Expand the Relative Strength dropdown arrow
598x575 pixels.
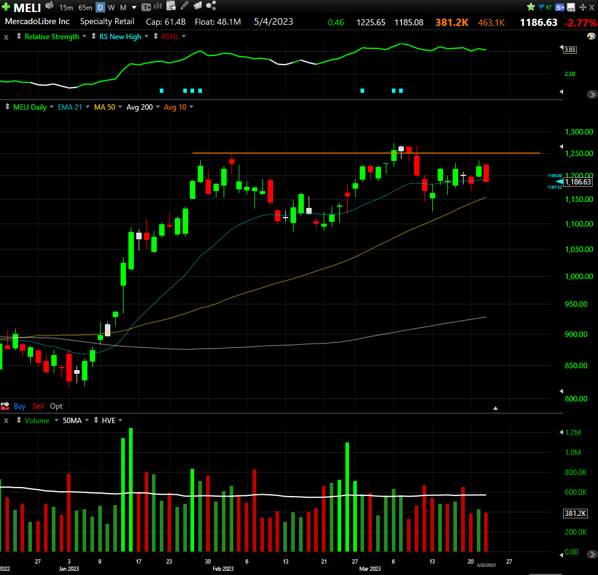[x=84, y=36]
